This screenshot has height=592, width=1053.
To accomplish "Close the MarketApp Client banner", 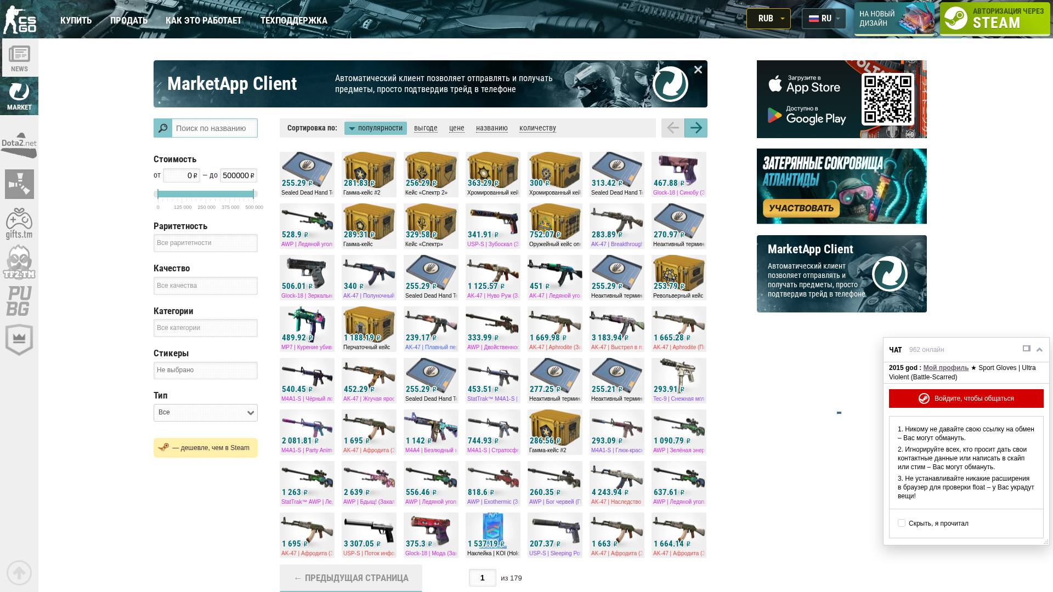I will pos(698,70).
